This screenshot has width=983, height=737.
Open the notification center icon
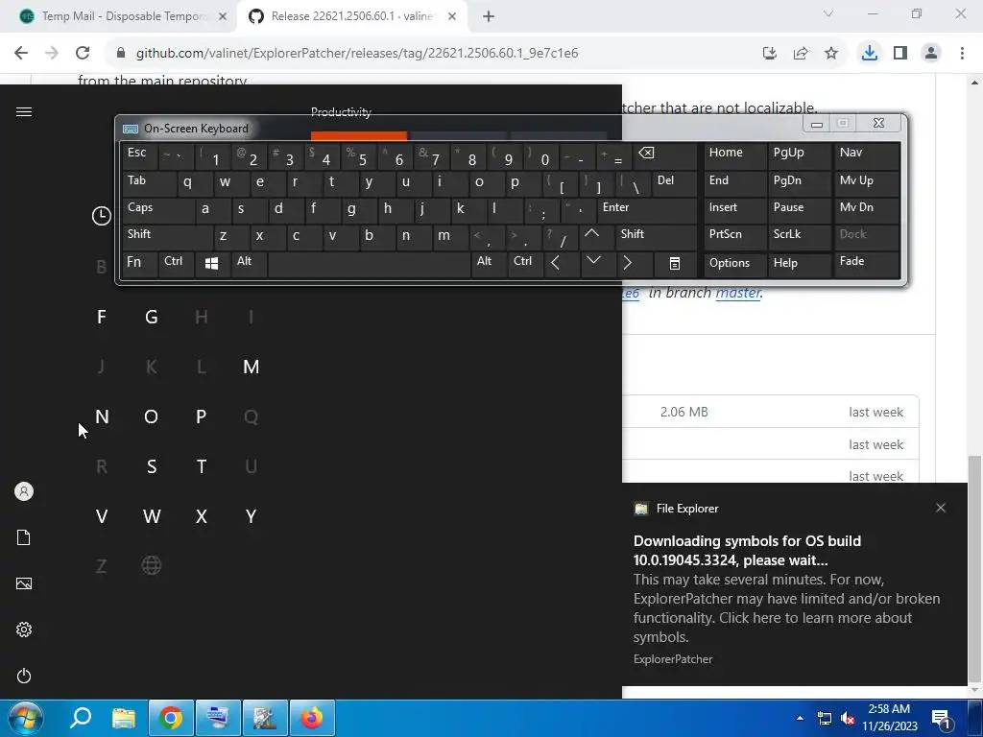tap(942, 719)
